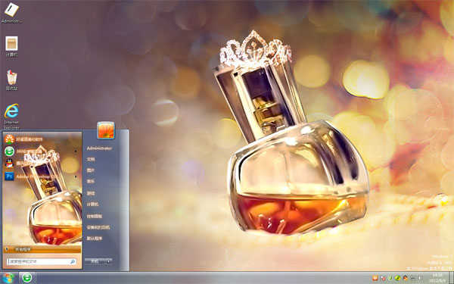
Task: Open the Internet Explorer desktop shortcut
Action: [11, 116]
